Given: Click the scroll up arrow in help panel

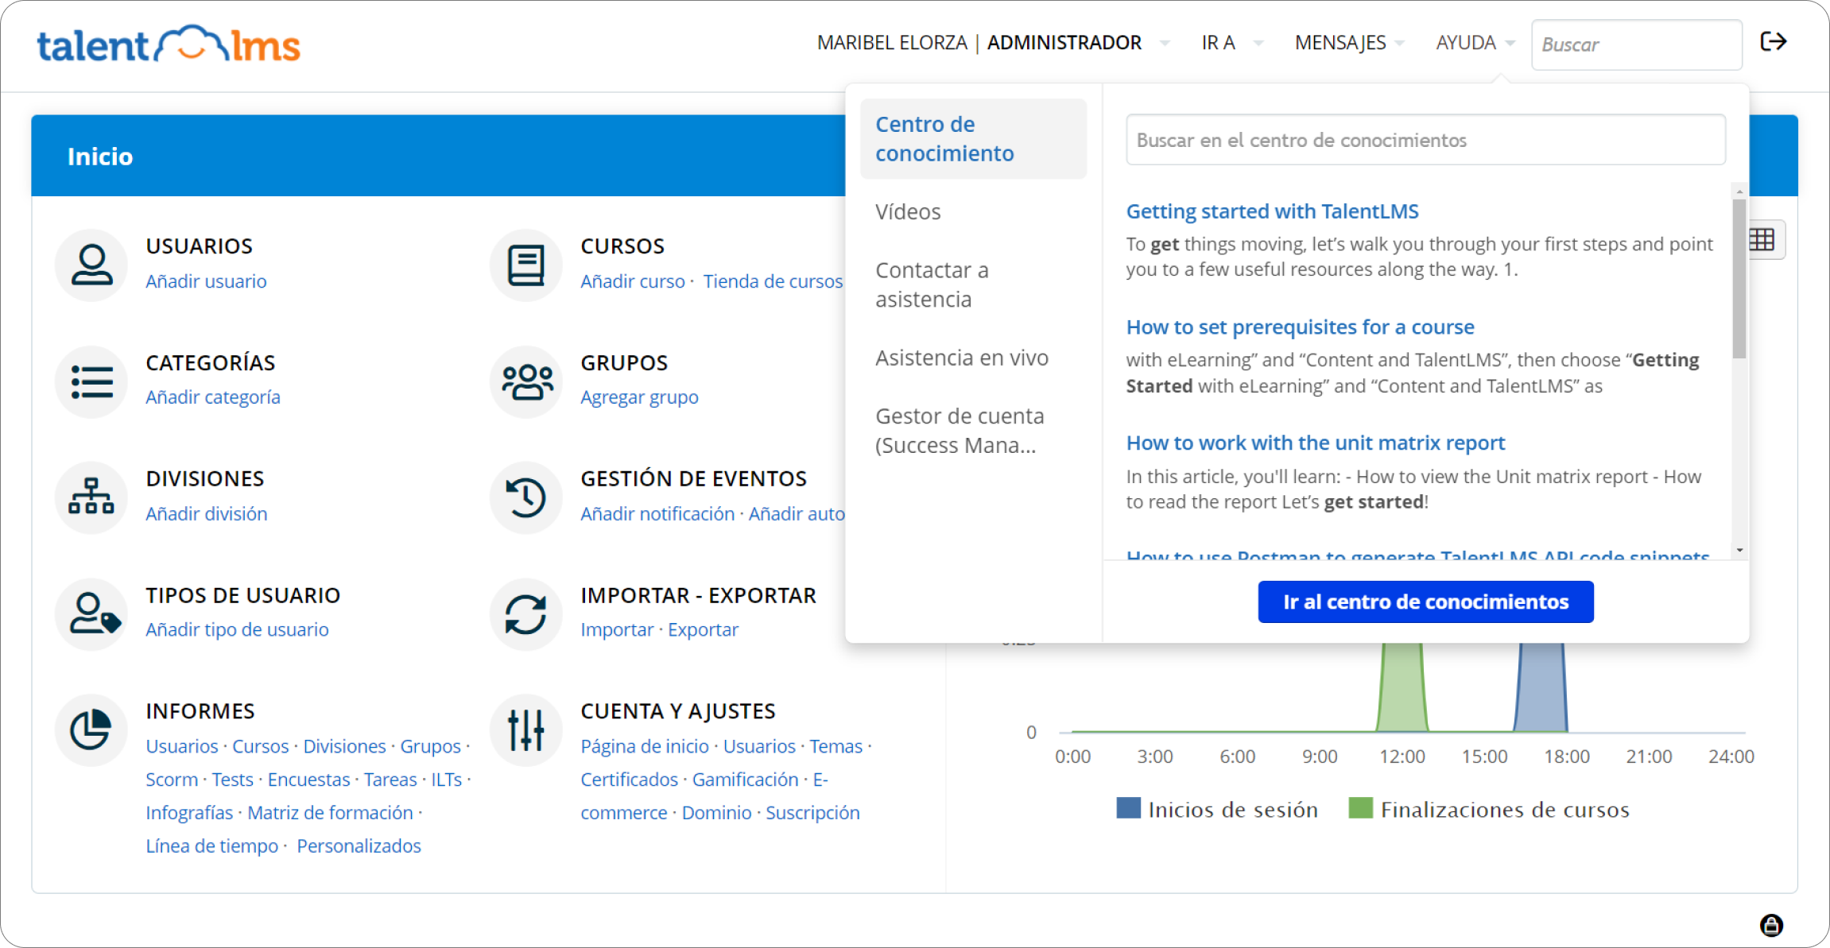Looking at the screenshot, I should (x=1739, y=192).
